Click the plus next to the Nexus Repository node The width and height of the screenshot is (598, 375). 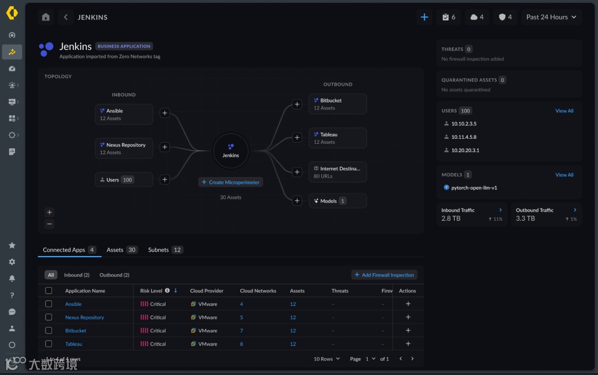coord(164,147)
